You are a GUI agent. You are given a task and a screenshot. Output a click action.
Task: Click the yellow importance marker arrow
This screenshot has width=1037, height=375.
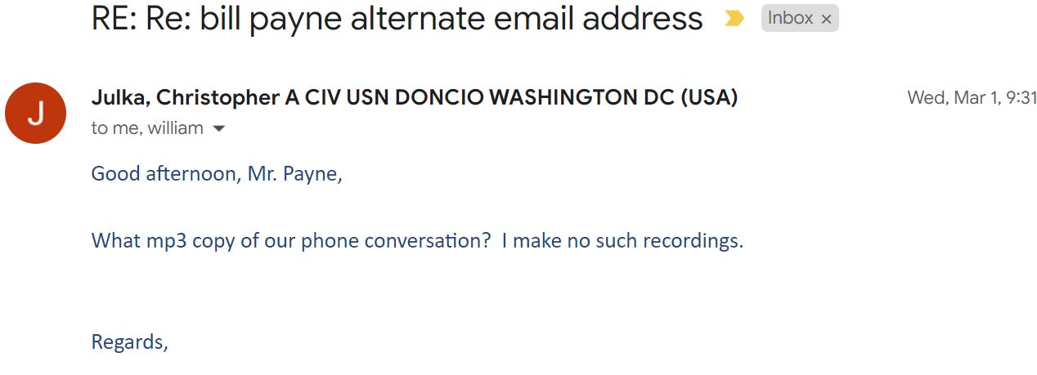pyautogui.click(x=734, y=19)
